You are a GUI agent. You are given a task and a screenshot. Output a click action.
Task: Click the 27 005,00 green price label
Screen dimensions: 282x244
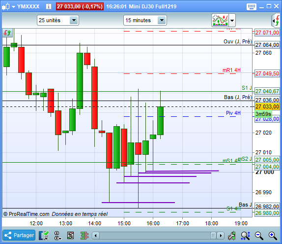click(x=267, y=160)
